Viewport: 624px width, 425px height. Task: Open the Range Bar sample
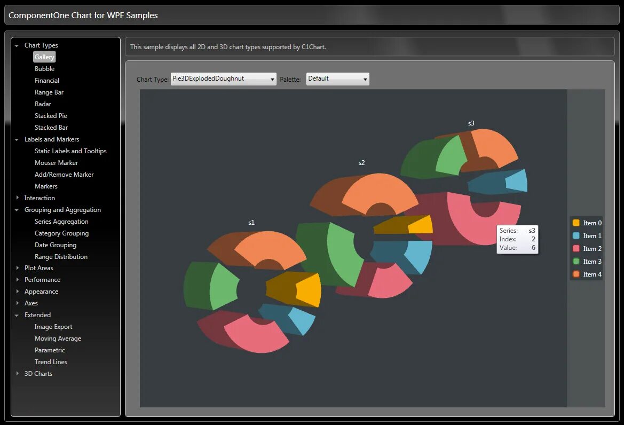click(x=49, y=92)
